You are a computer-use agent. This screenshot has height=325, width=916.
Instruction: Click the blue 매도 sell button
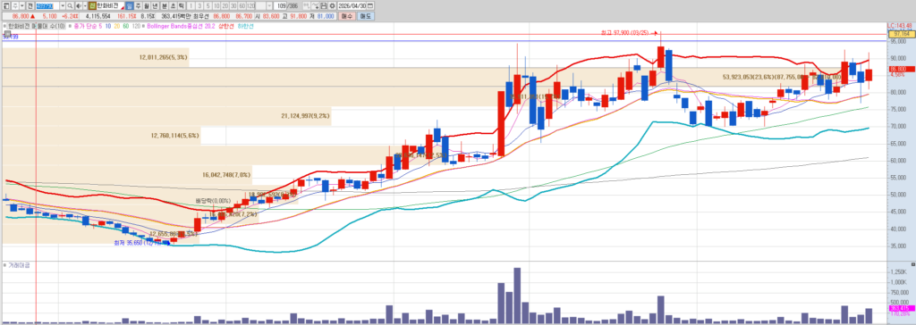point(366,16)
